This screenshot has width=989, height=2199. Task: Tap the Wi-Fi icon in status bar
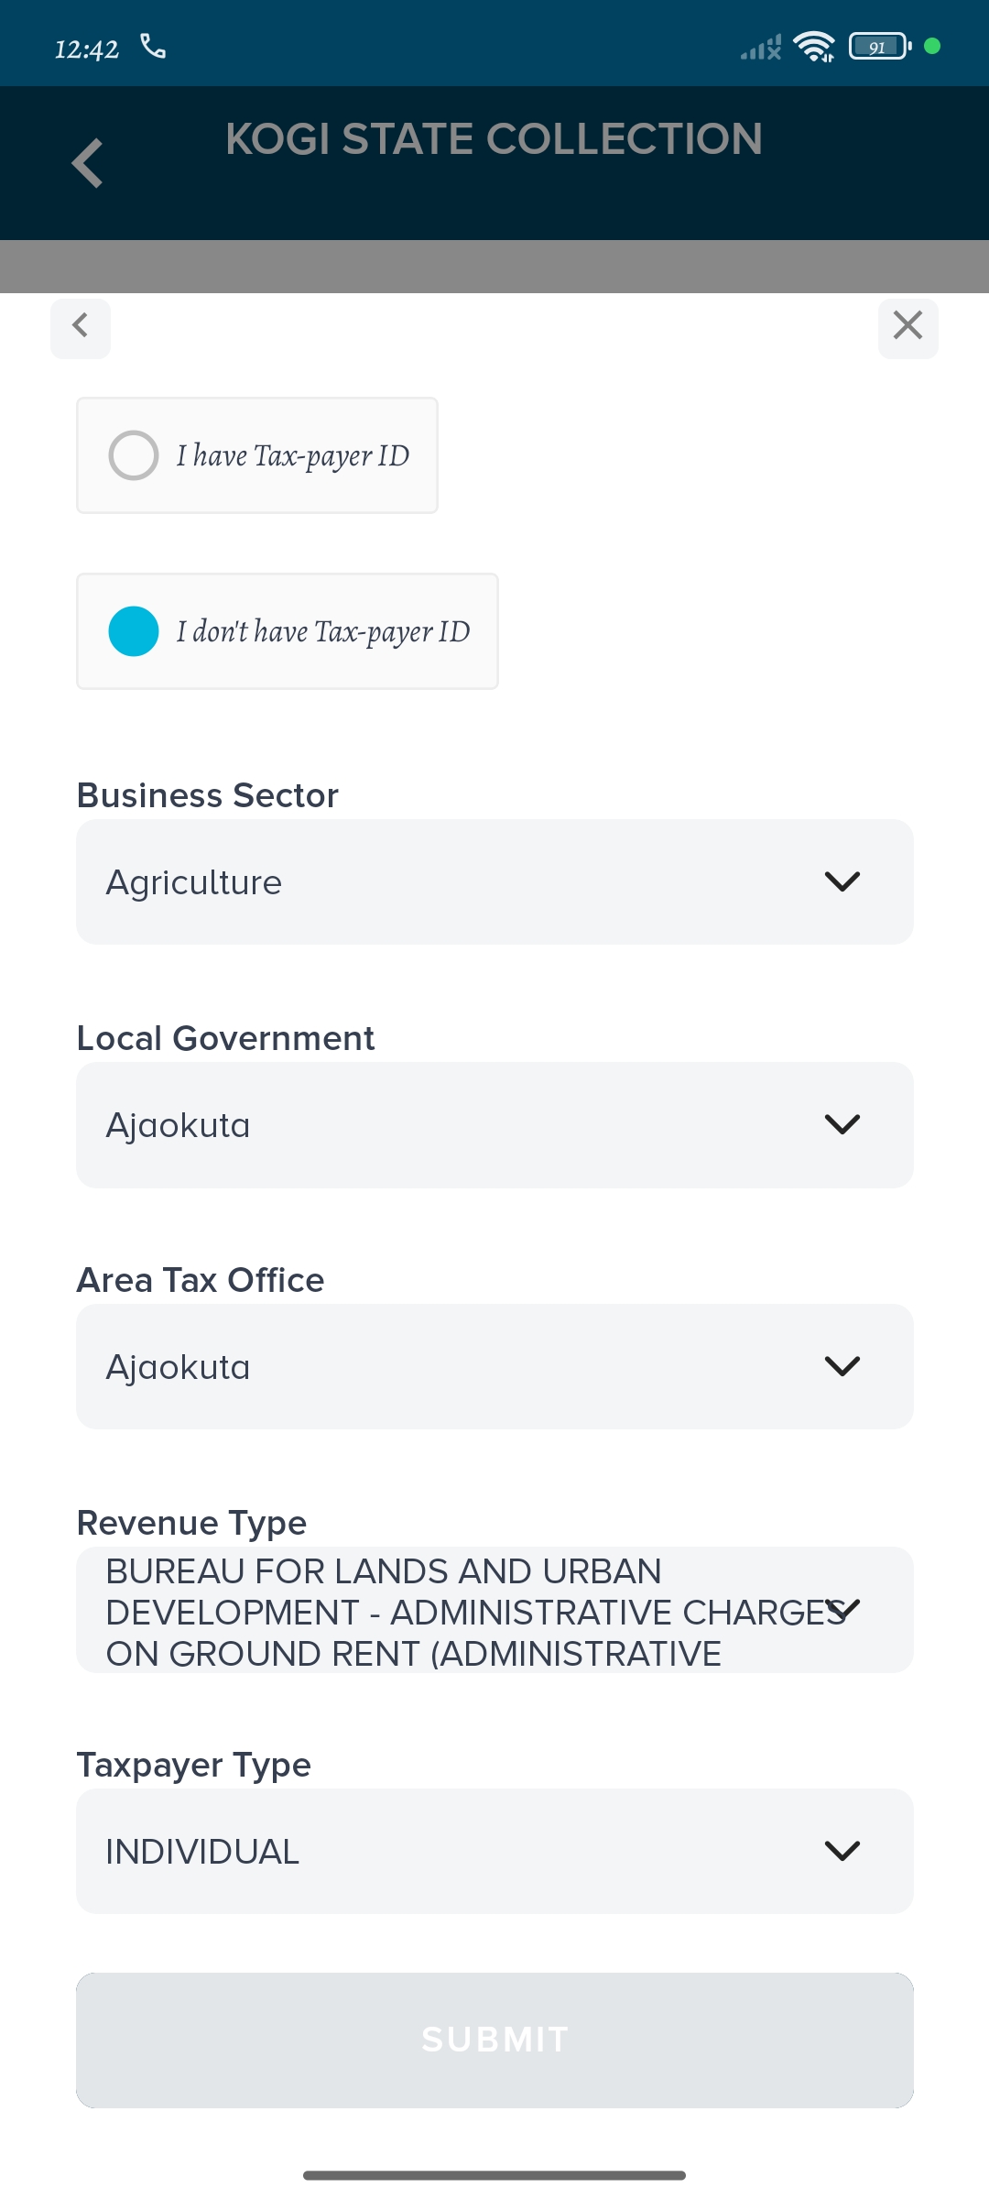coord(813,46)
